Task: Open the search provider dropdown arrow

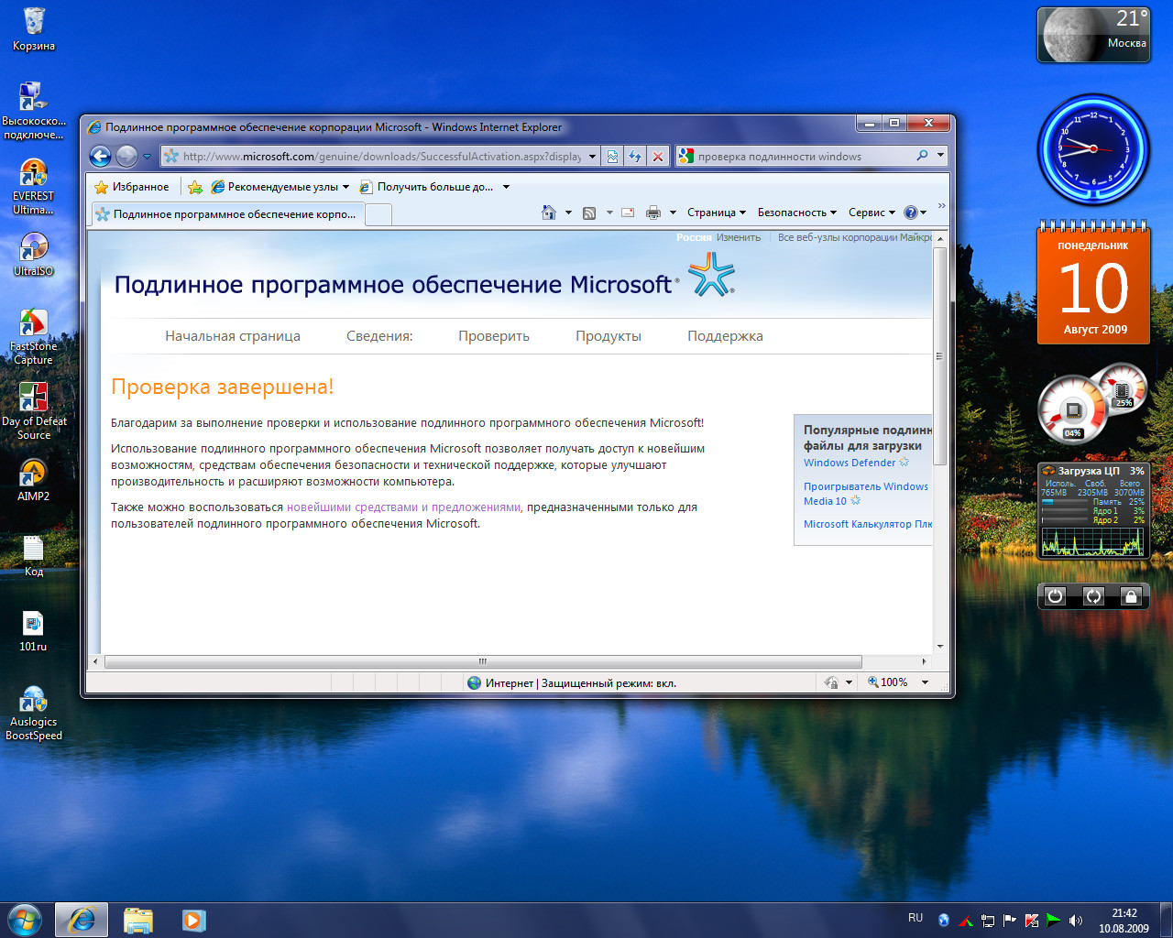Action: pos(940,156)
